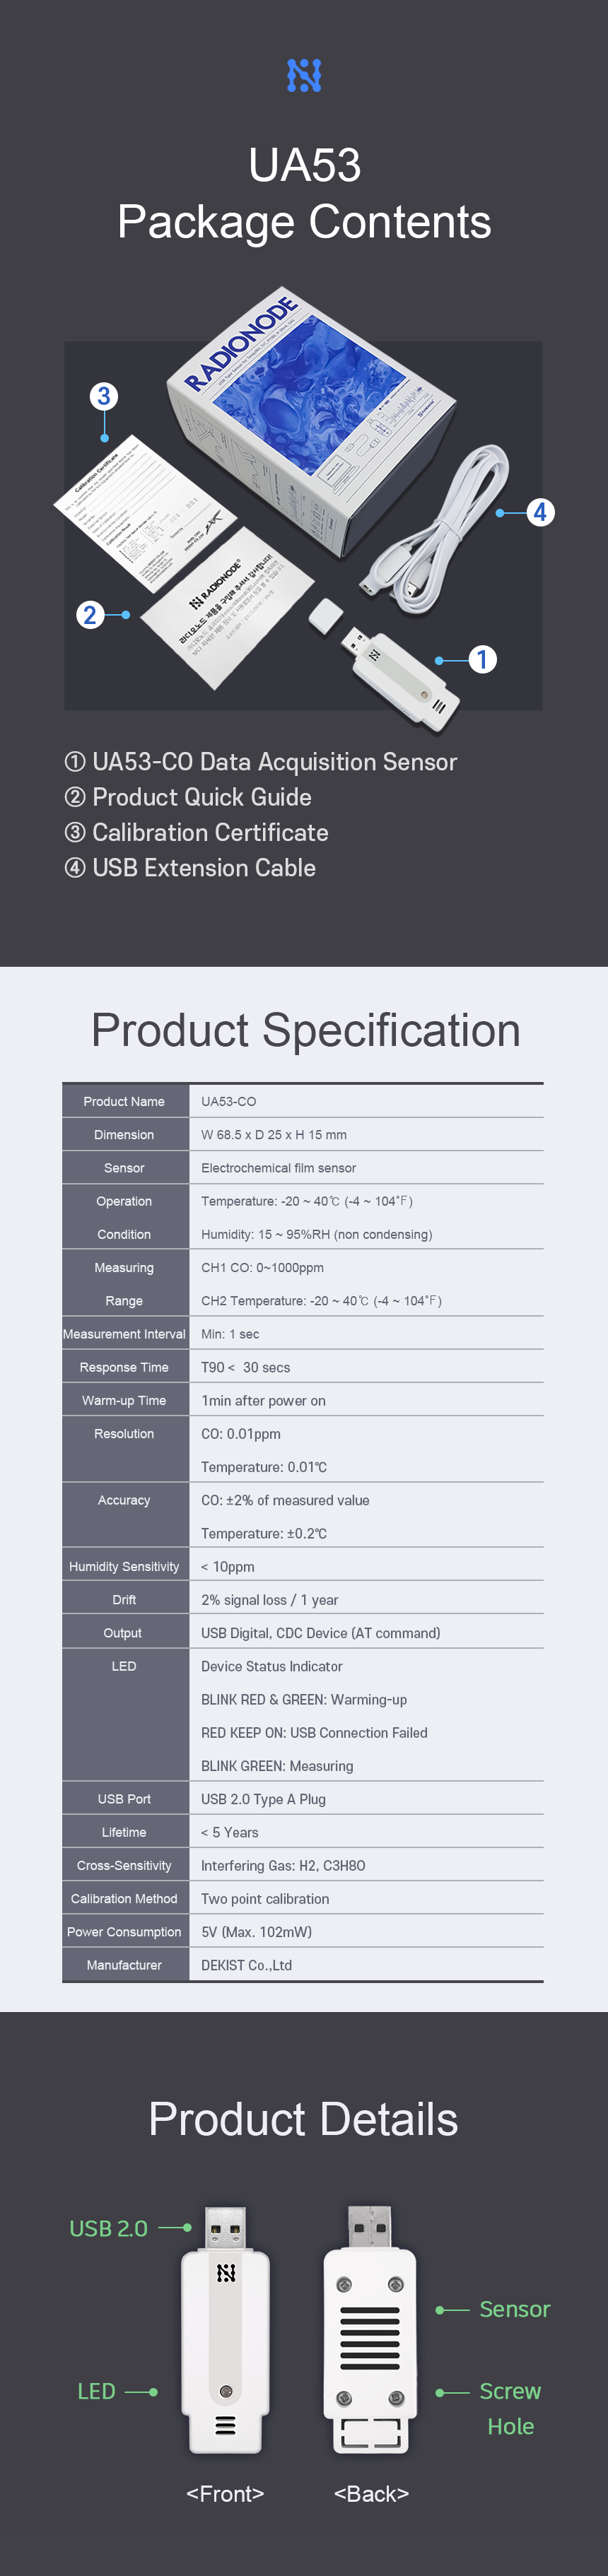Click the front view sensor image
Viewport: 608px width, 2576px height.
225,2328
